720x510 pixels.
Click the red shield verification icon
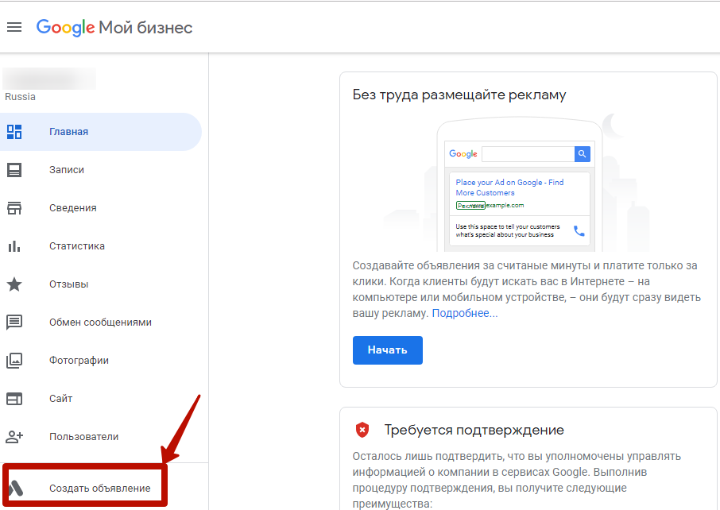coord(362,430)
